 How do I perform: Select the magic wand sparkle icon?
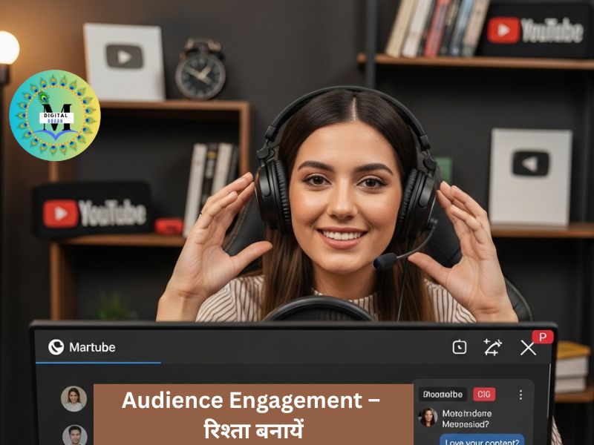pos(492,347)
